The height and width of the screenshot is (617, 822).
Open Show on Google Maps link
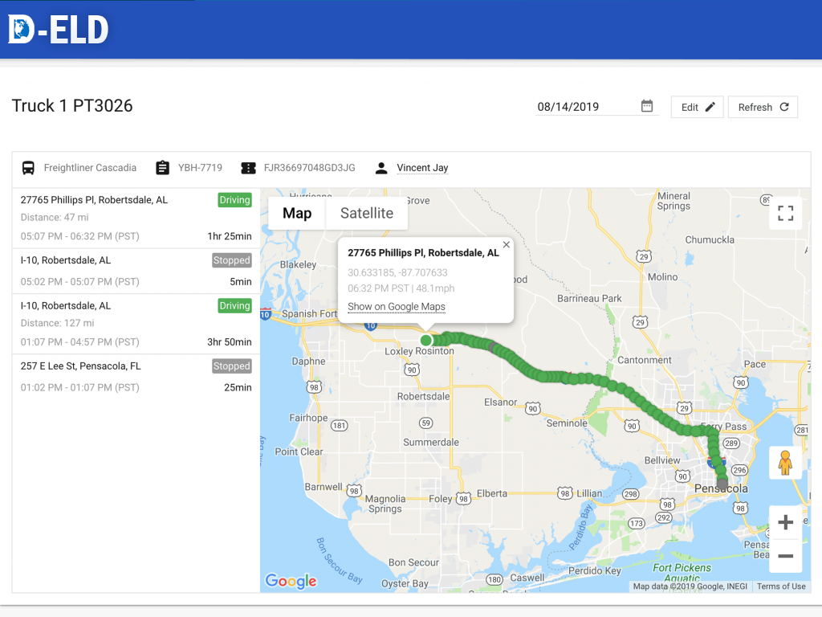397,307
